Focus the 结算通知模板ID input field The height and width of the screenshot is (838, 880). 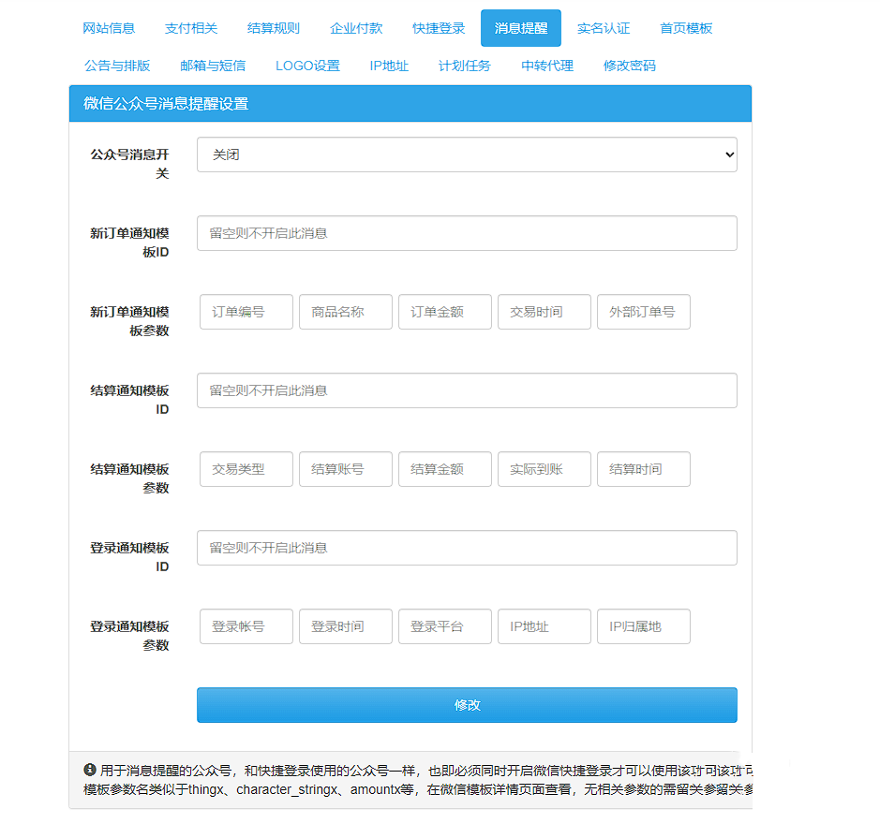coord(467,390)
